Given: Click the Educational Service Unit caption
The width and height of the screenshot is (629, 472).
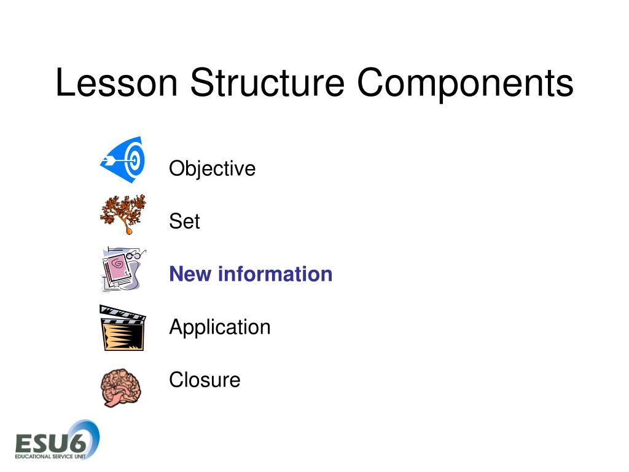Looking at the screenshot, I should [x=50, y=457].
